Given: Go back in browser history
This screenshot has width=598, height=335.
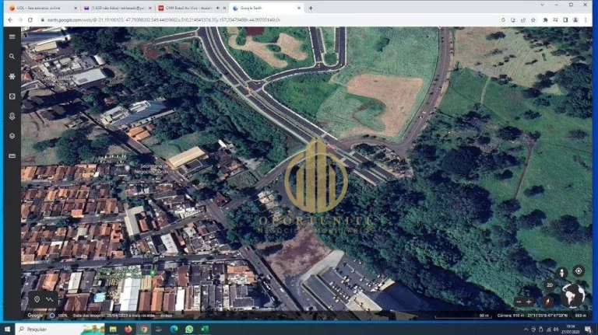Looking at the screenshot, I should tap(10, 19).
